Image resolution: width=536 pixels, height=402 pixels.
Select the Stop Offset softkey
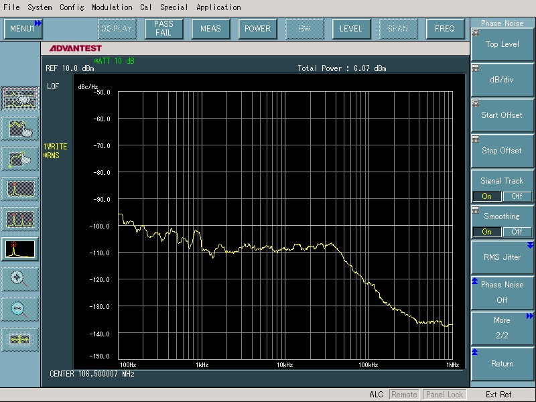tap(502, 151)
